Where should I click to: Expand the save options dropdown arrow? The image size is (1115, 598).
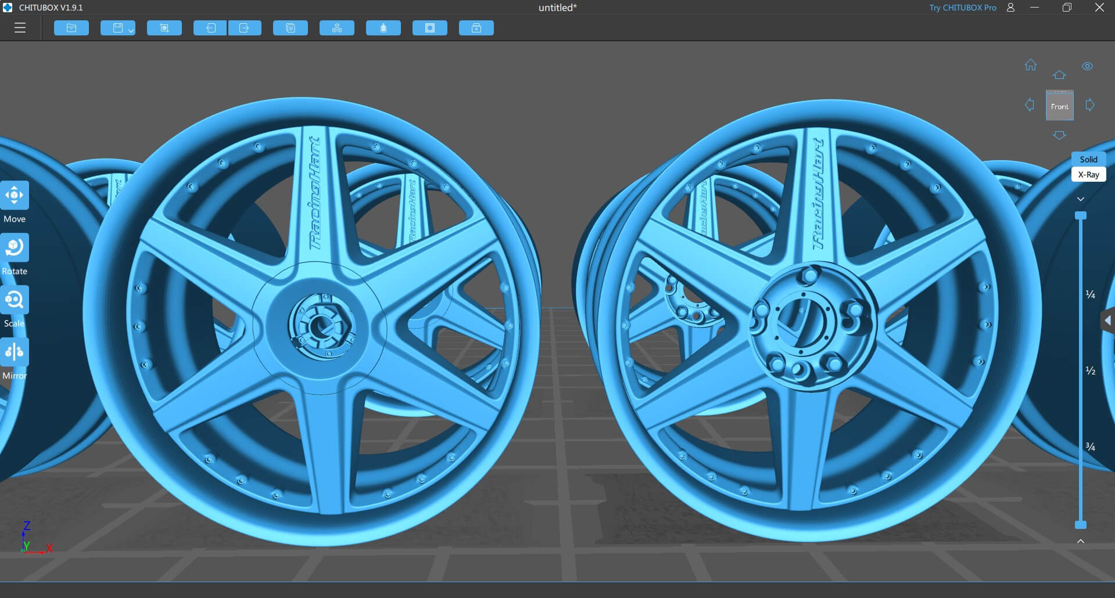pos(131,30)
